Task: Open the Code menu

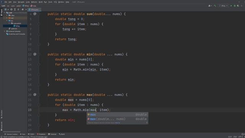Action: tap(28, 2)
